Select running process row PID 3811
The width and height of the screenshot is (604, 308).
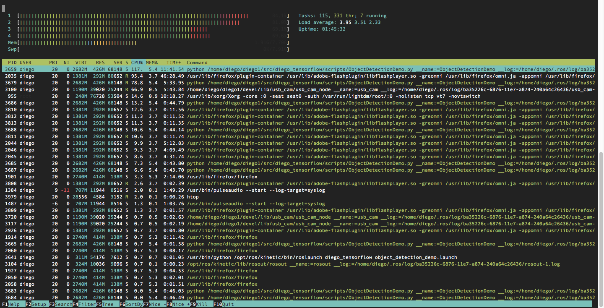click(x=298, y=136)
